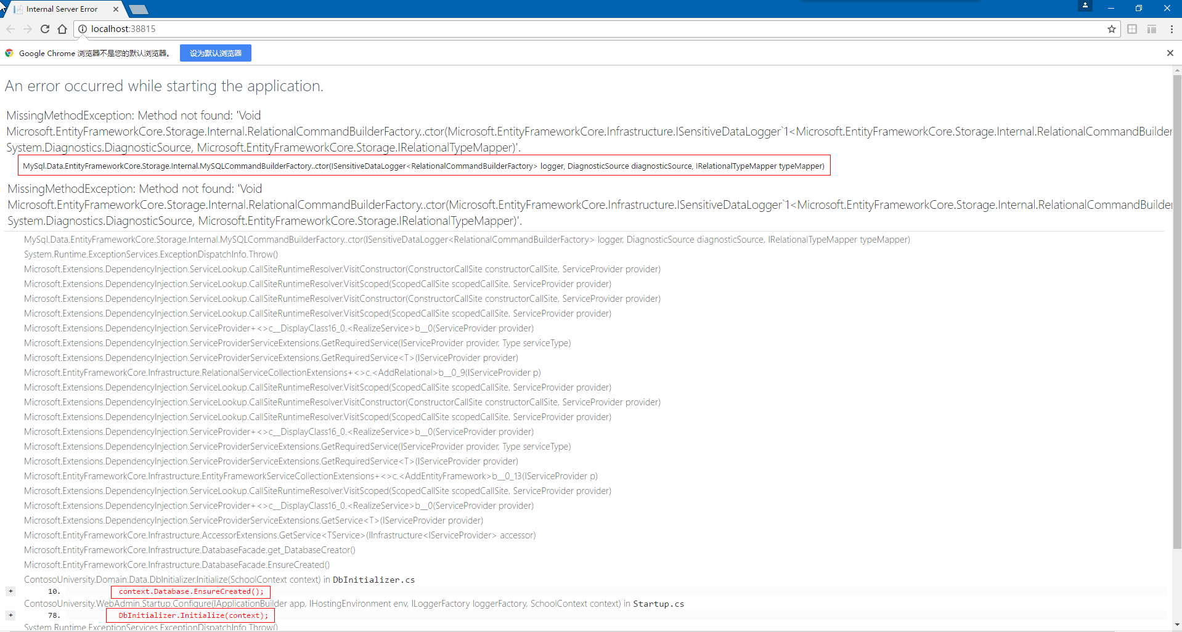Dismiss the default browser notification bar
Screen dimensions: 1182x632
tap(1170, 53)
